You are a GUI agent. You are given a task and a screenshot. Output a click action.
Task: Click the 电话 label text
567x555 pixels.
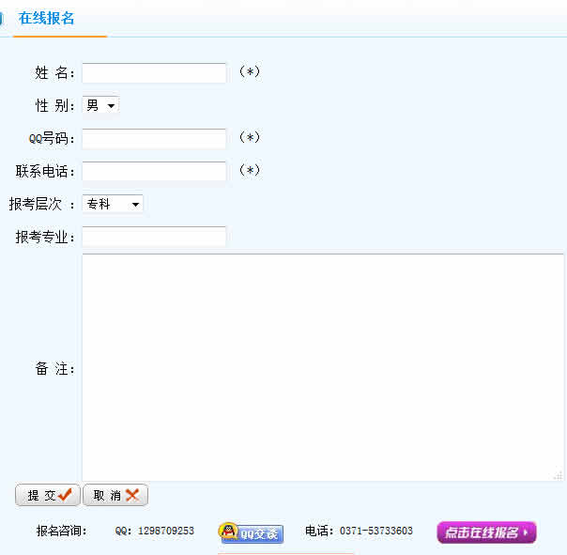pos(317,532)
